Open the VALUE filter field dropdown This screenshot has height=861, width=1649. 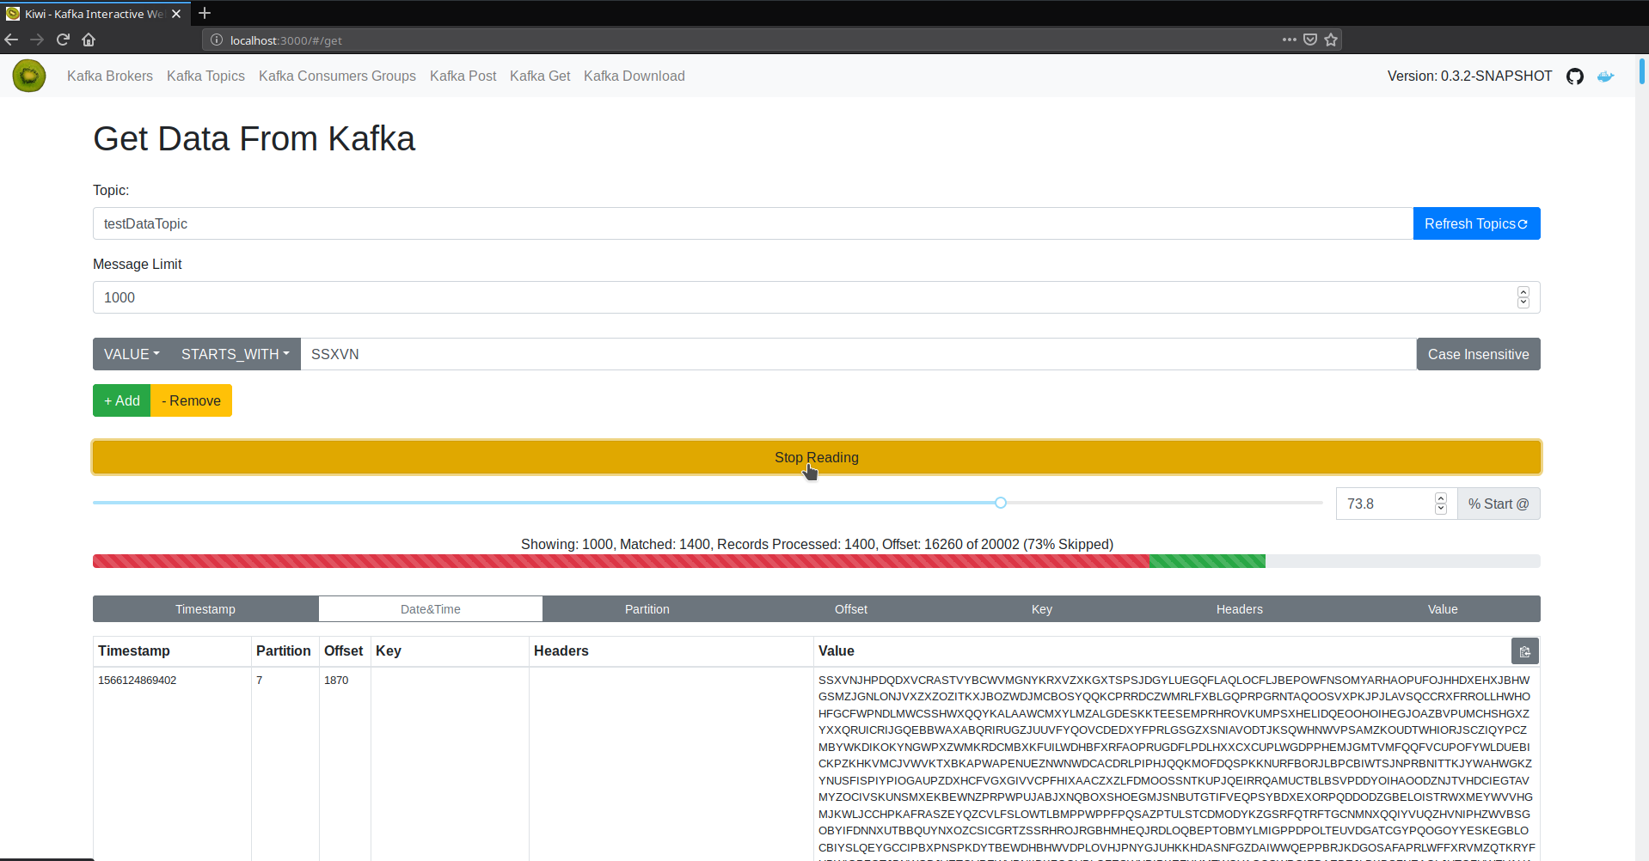132,354
